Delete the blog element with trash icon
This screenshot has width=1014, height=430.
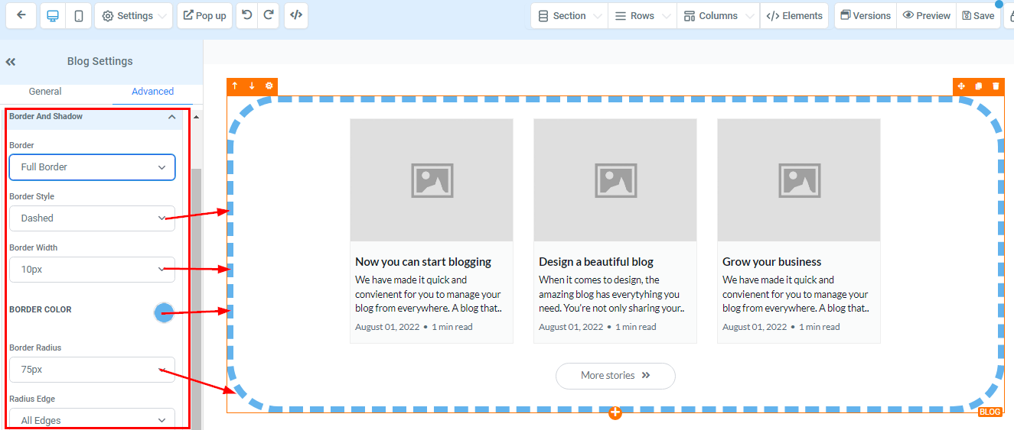pos(996,86)
